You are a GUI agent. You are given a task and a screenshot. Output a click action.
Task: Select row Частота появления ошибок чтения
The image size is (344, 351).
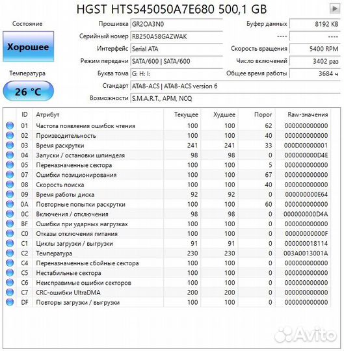click(x=167, y=125)
